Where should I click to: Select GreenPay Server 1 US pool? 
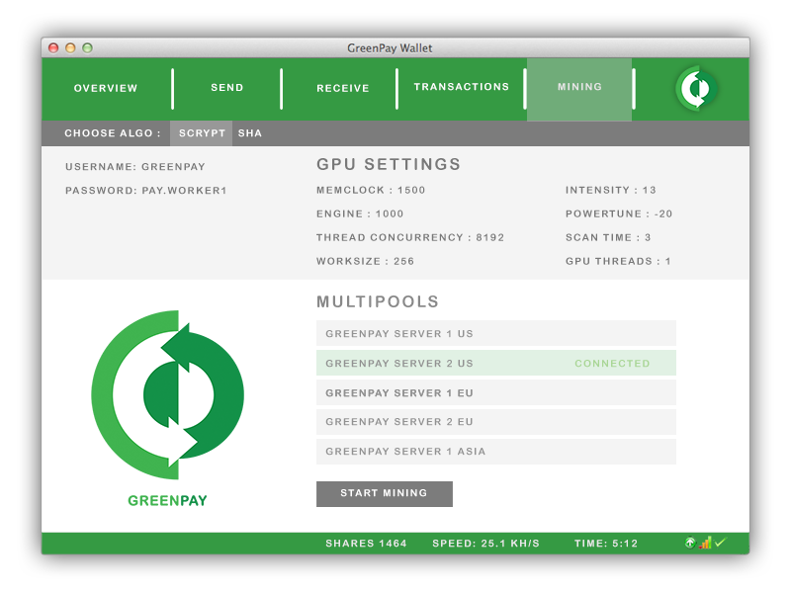point(496,333)
